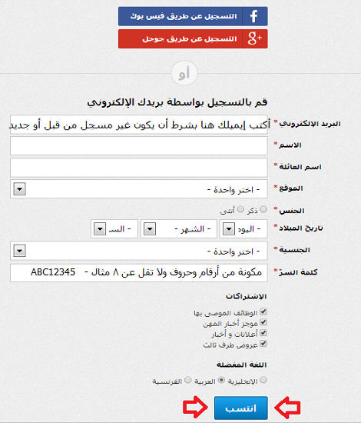The width and height of the screenshot is (361, 423).
Task: Click the Facebook logo icon
Action: point(254,16)
